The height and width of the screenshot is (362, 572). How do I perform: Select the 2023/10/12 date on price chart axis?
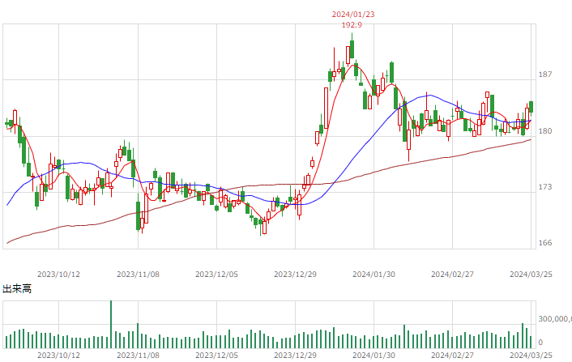tap(58, 275)
